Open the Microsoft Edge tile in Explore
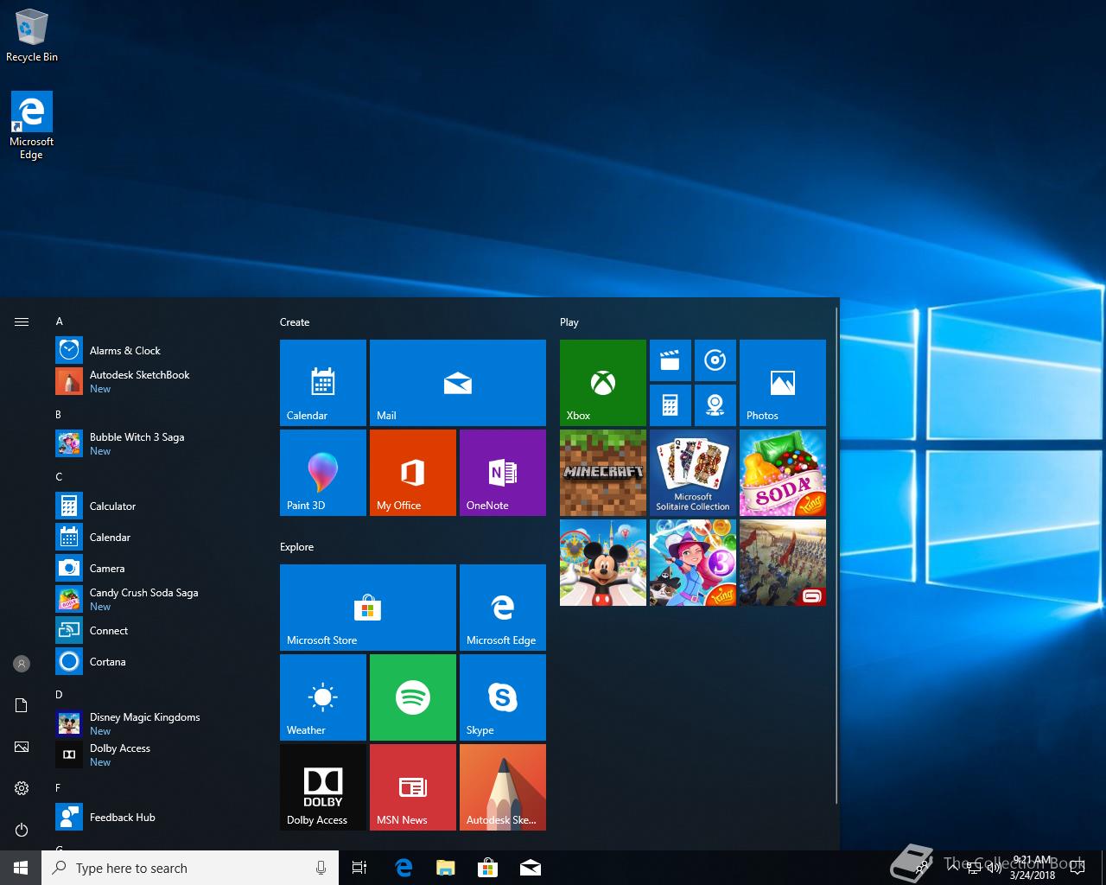This screenshot has width=1106, height=885. click(x=503, y=608)
